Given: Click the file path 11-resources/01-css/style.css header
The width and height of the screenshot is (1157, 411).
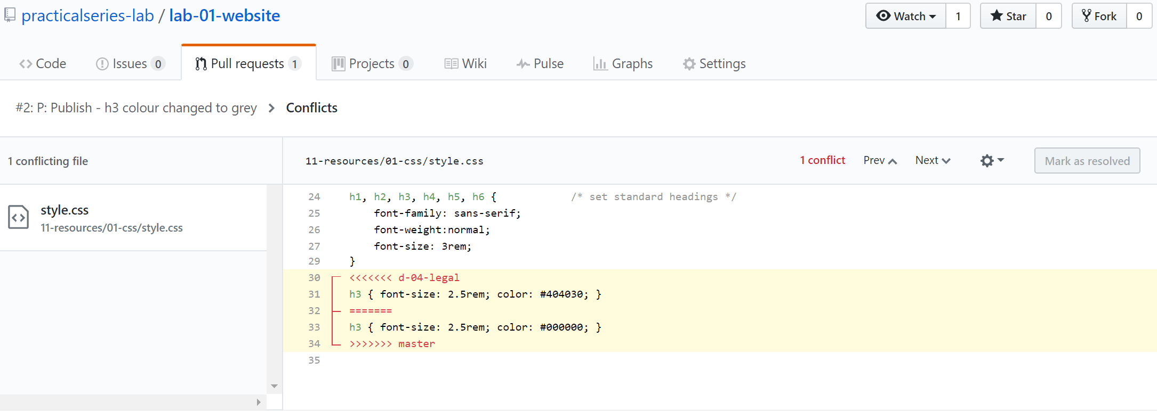Looking at the screenshot, I should click(395, 161).
